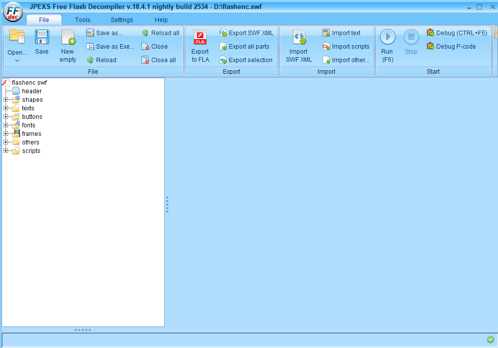This screenshot has height=348, width=498.
Task: Expand the scripts tree node
Action: [x=6, y=151]
